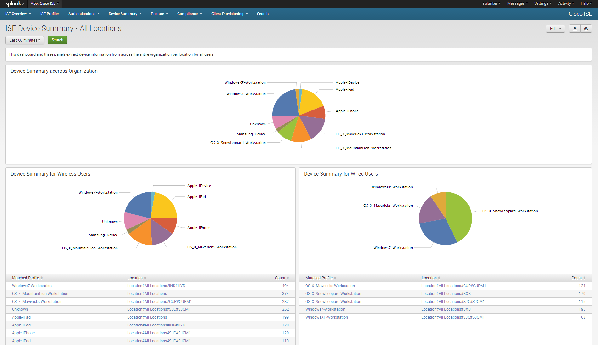
Task: Click OS_X_Mavericks-Workstation in wireless table
Action: 37,302
